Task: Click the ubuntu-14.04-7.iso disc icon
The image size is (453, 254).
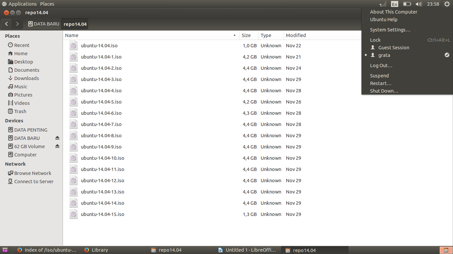Action: pyautogui.click(x=74, y=124)
